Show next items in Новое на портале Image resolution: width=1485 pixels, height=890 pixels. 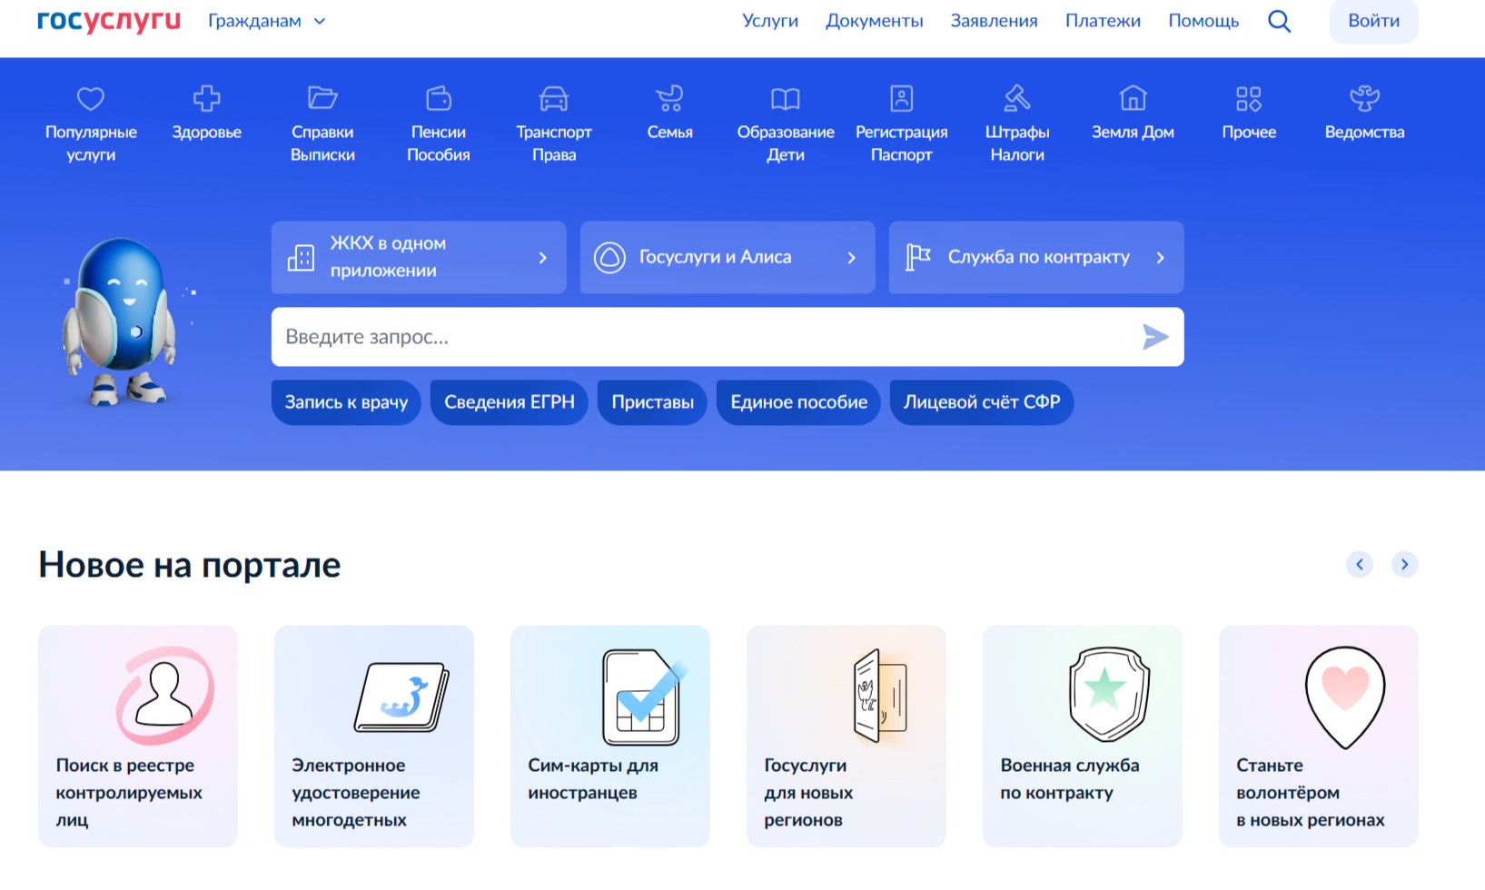point(1404,564)
